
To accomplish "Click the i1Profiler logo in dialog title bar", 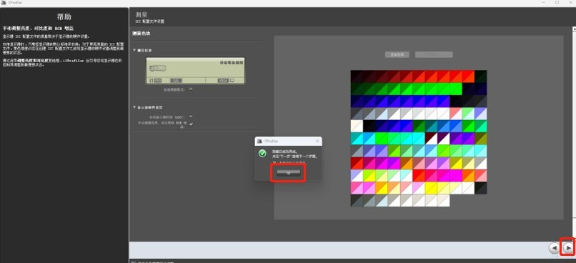I will tap(259, 141).
